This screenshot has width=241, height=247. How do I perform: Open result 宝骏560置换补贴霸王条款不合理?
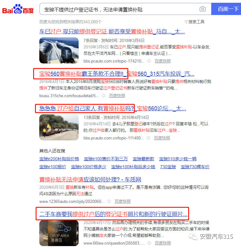pyautogui.click(x=117, y=74)
